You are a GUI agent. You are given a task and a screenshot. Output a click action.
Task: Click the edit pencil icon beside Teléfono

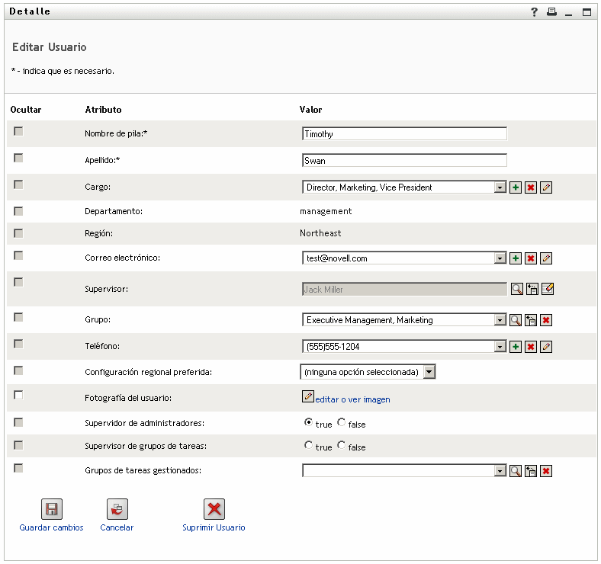point(546,347)
